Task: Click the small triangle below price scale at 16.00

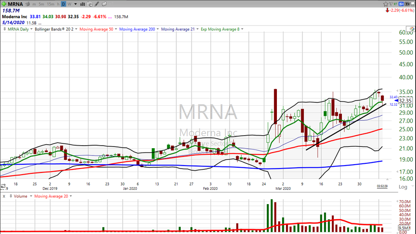Action: tap(387, 179)
